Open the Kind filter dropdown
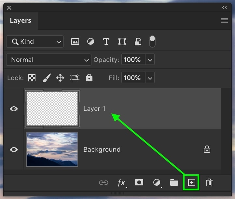The image size is (235, 199). pos(35,41)
